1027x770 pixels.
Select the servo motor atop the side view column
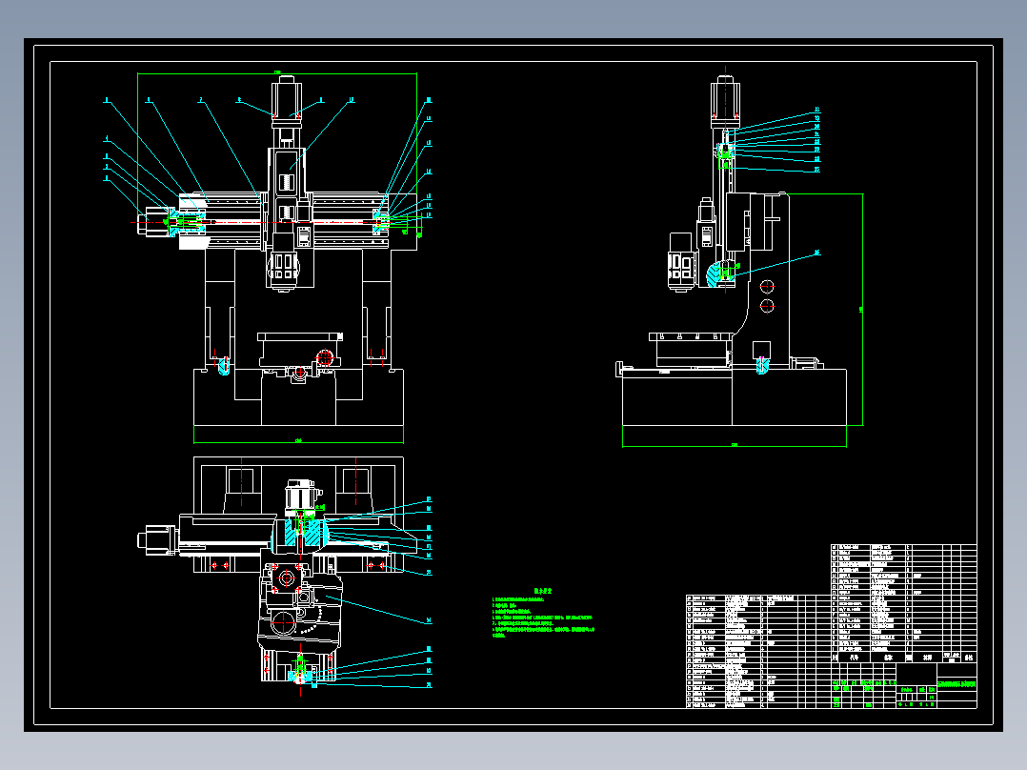(725, 102)
